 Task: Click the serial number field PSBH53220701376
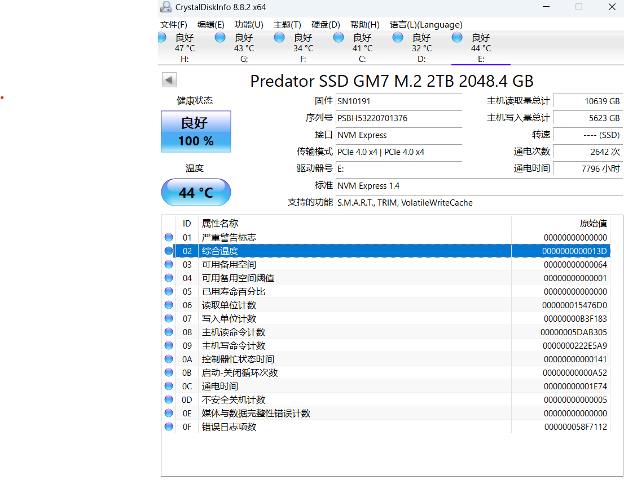[399, 118]
